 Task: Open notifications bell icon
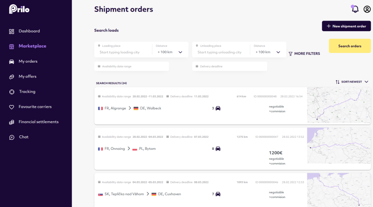(x=355, y=9)
